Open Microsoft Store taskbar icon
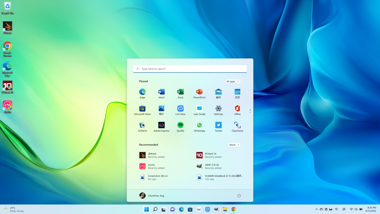 click(x=190, y=209)
